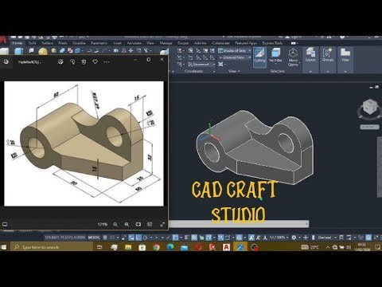Image resolution: width=382 pixels, height=287 pixels.
Task: Click the fit-to-window icon in Photos viewer
Action: click(138, 224)
